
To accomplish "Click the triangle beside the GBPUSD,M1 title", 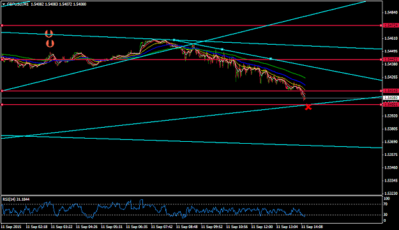I will (x=4, y=4).
